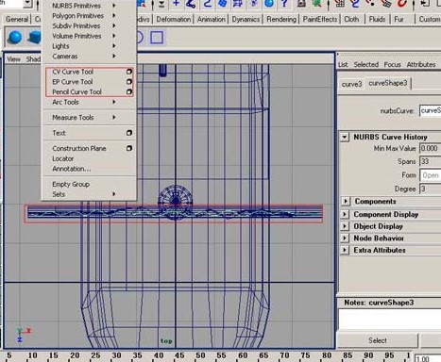Switch to the Rendering shelf tab
This screenshot has height=362, width=441.
(281, 19)
